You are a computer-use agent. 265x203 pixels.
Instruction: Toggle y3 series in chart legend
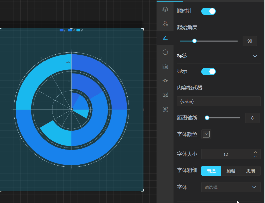(x=80, y=30)
